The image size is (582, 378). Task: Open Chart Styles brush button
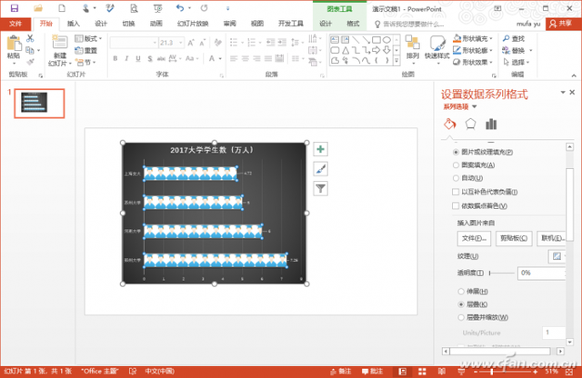coord(320,169)
